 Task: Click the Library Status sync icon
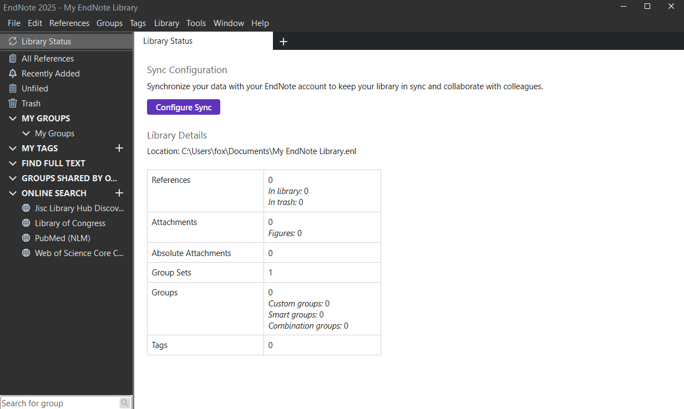click(13, 42)
